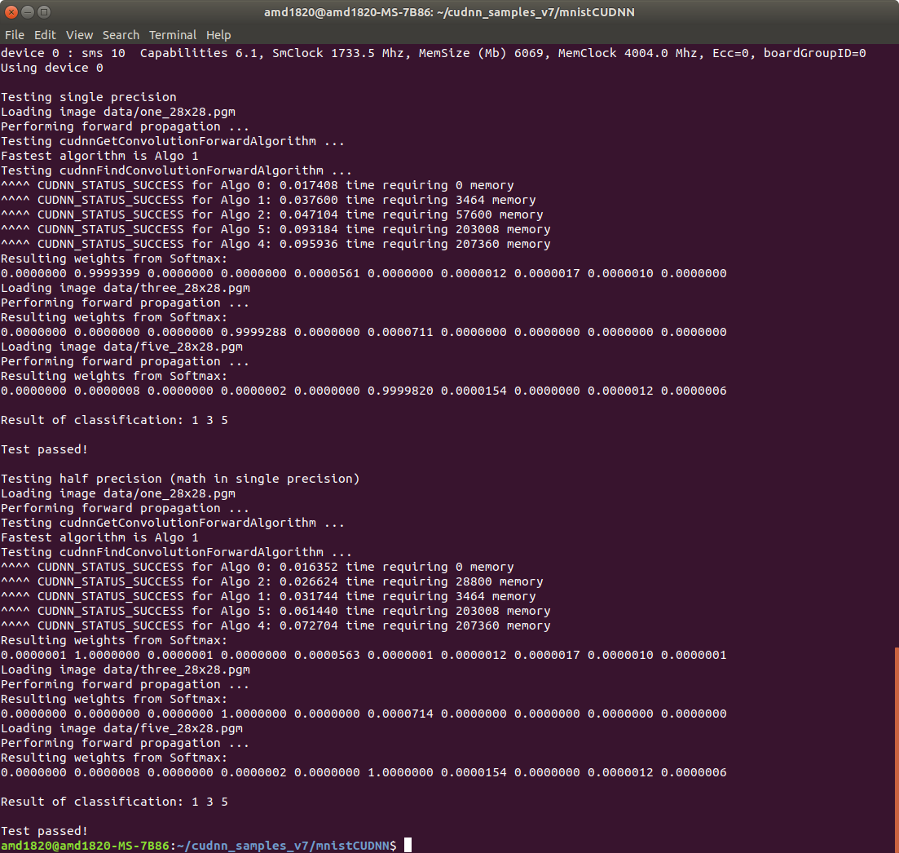Open the View menu

coord(79,35)
